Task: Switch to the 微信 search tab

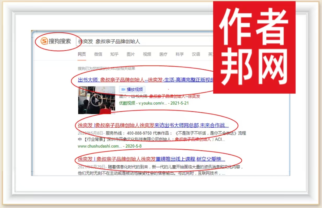Action: [98, 54]
